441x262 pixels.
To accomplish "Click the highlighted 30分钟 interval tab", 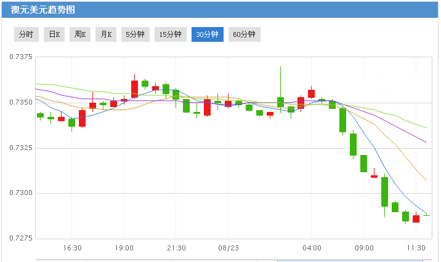I will tap(207, 34).
